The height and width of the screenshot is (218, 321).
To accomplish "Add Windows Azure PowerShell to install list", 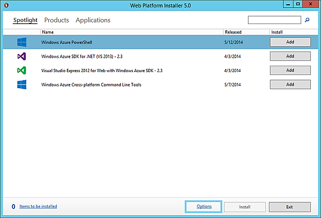I will coord(290,42).
